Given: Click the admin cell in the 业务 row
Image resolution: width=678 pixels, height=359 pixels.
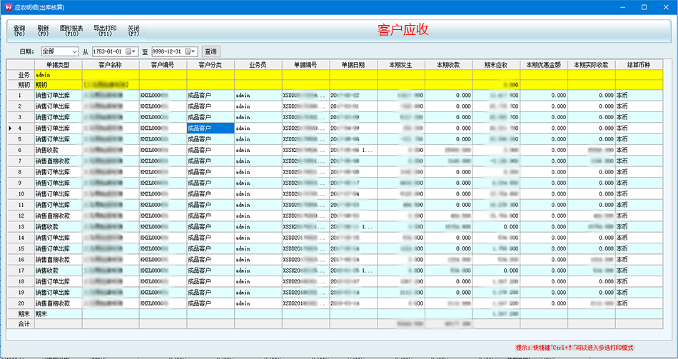Looking at the screenshot, I should point(59,75).
